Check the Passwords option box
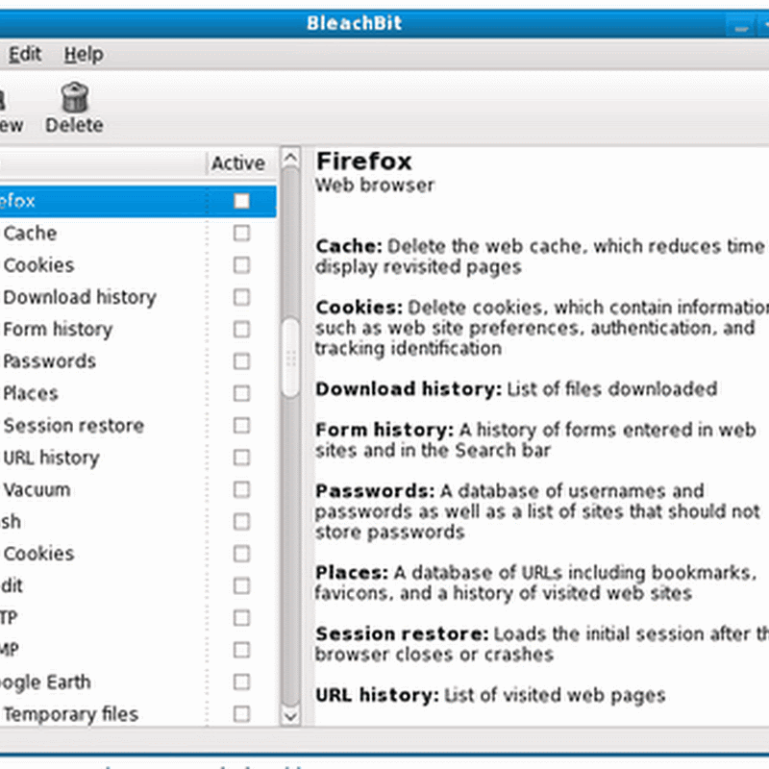 pos(241,361)
